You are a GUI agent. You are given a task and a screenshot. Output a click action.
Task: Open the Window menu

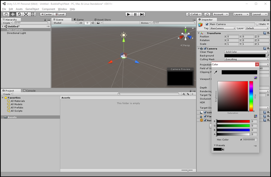62,9
